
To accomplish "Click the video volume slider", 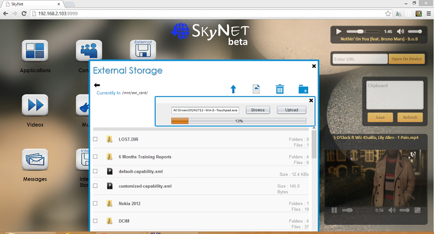I will pos(404,210).
